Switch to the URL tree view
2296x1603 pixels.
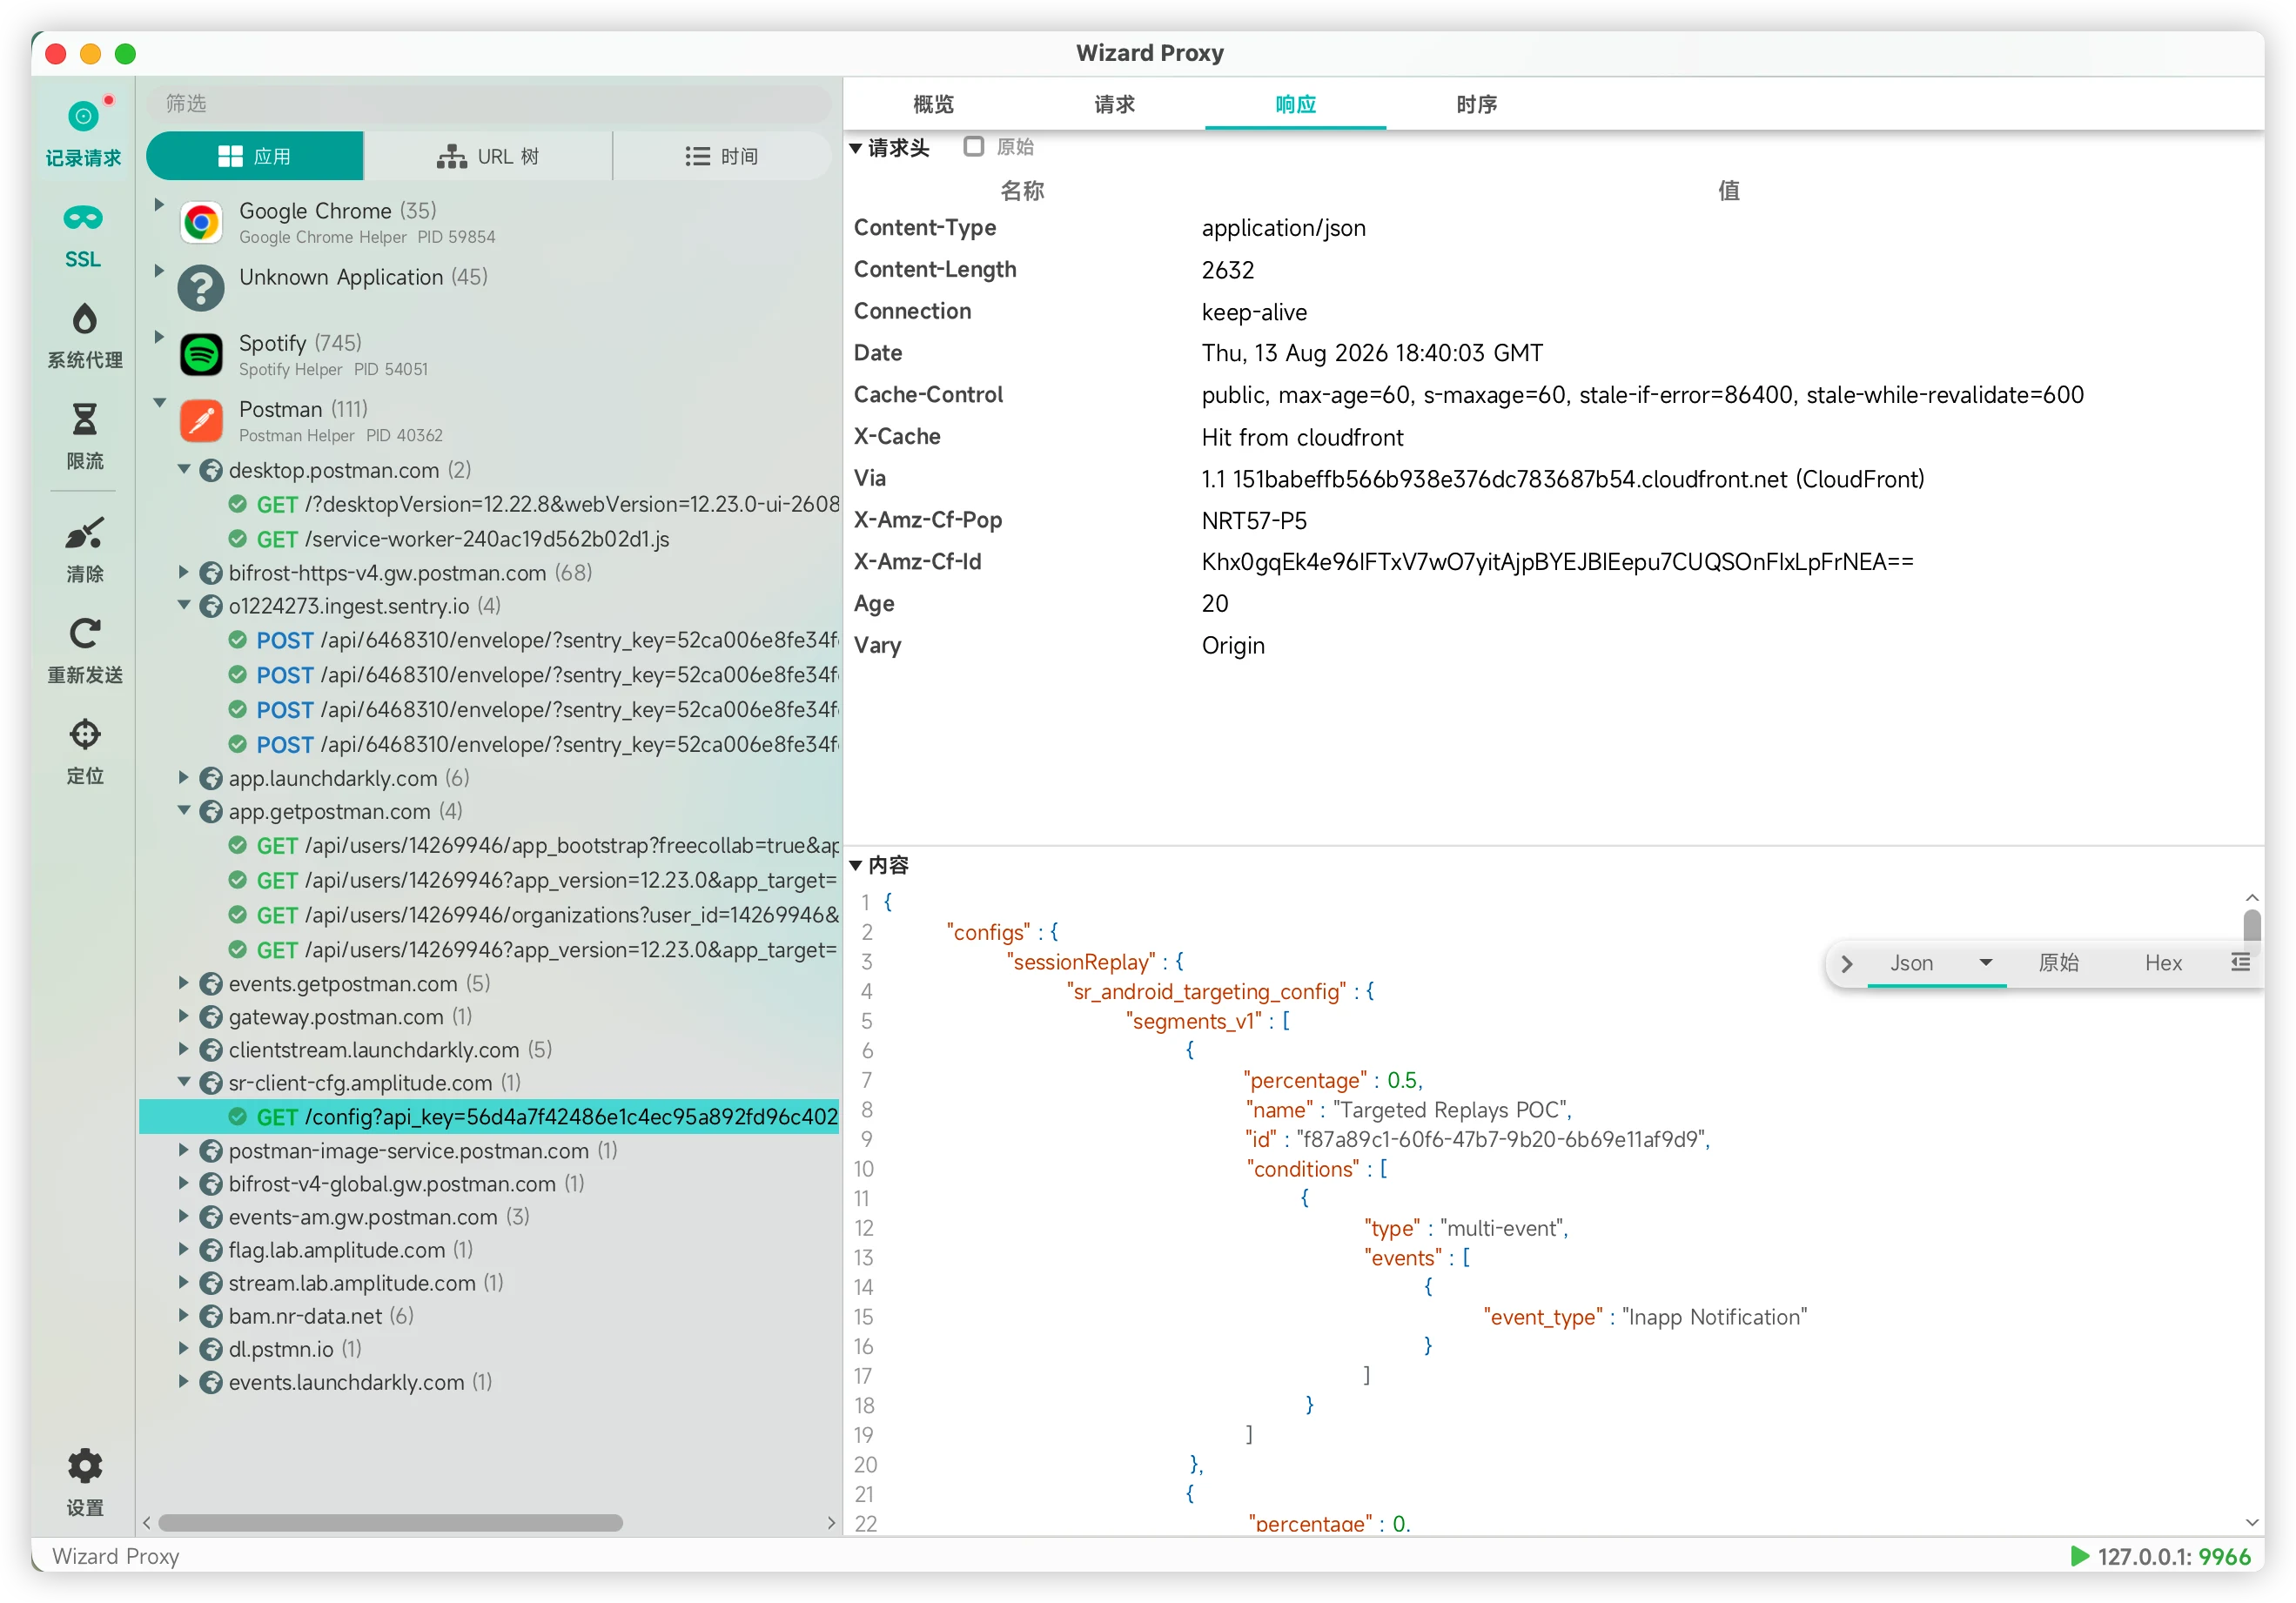coord(488,156)
